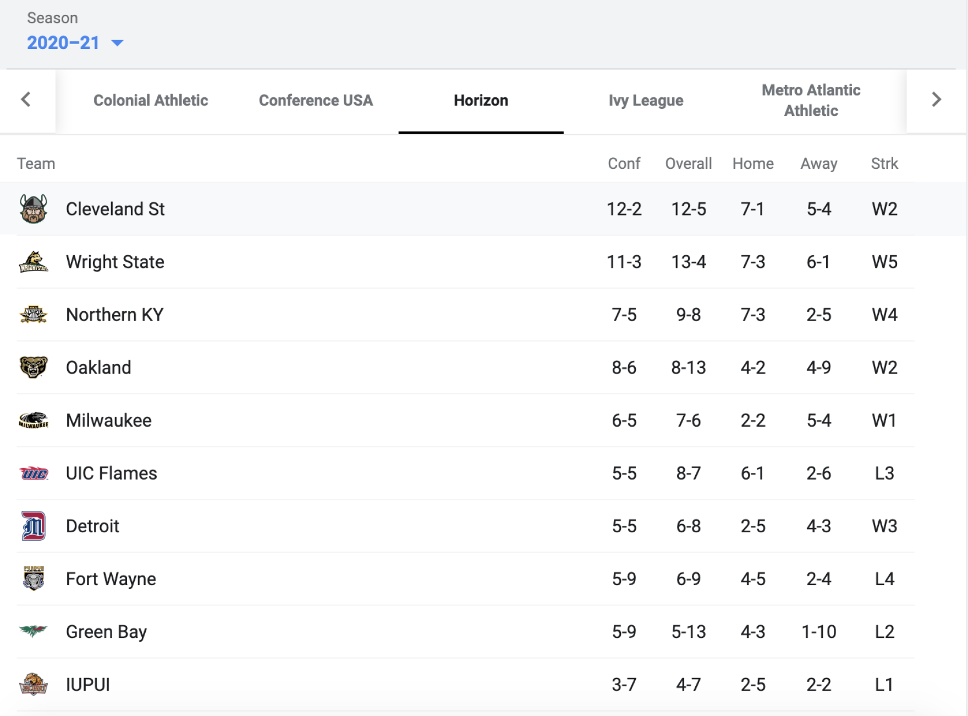Click the right conference scroll chevron
Viewport: 968px width, 716px height.
click(x=936, y=100)
